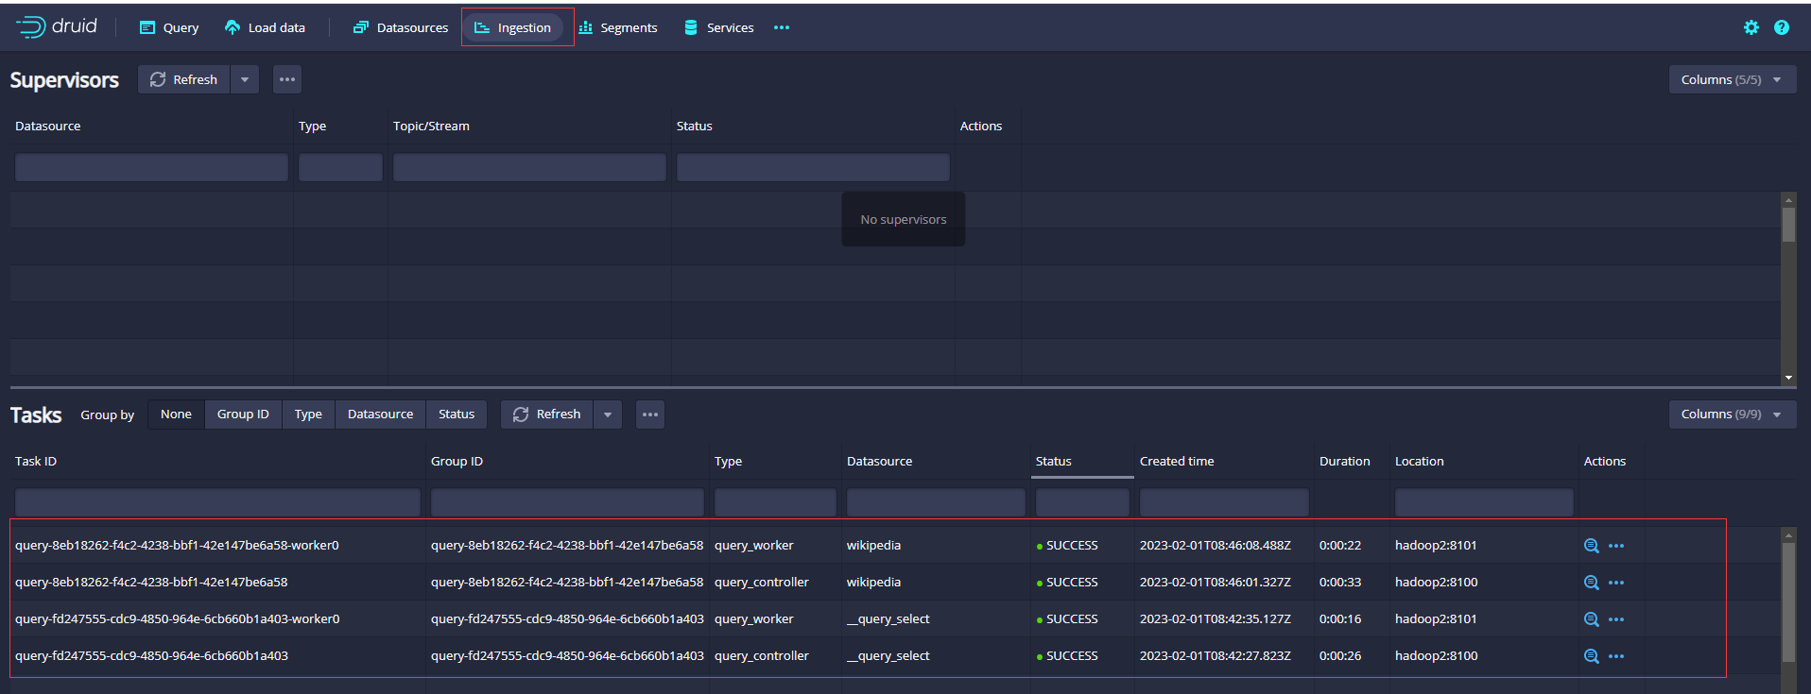Open actions ellipsis for query-fd247555 worker0 task
The image size is (1811, 694).
[x=1616, y=619]
